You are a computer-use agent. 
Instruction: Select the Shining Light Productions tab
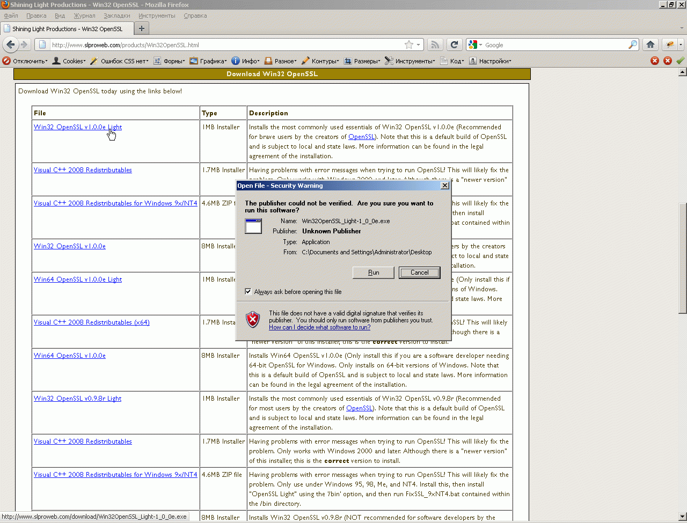point(67,29)
